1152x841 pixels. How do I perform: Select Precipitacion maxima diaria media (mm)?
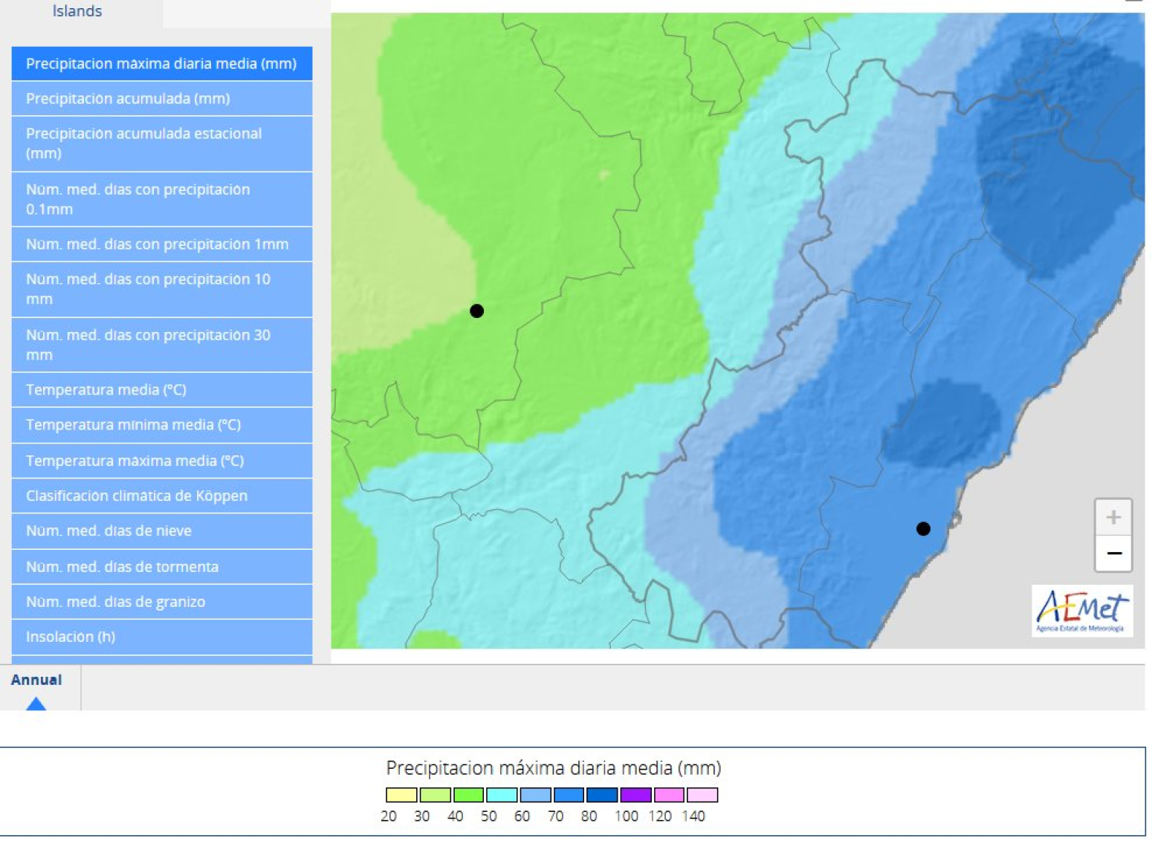pos(162,64)
